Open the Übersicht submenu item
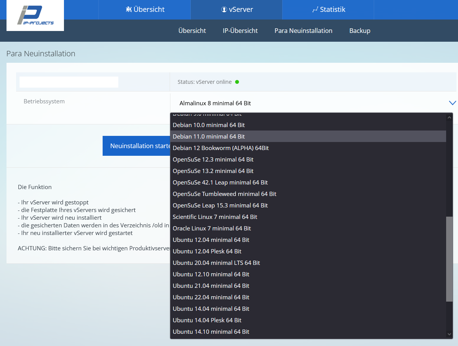Screen dimensions: 458x346 [192, 31]
